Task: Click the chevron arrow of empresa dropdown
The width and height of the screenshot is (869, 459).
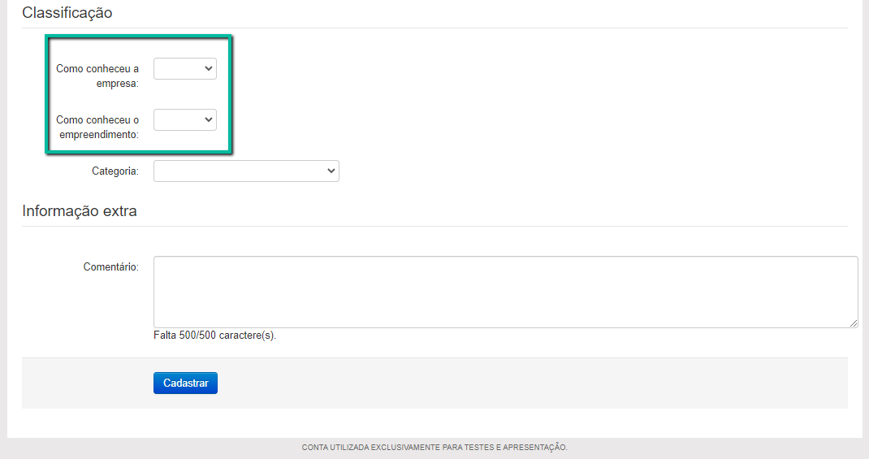Action: coord(208,69)
